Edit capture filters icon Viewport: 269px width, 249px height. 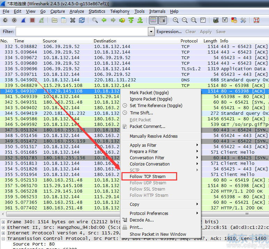pyautogui.click(x=216, y=20)
